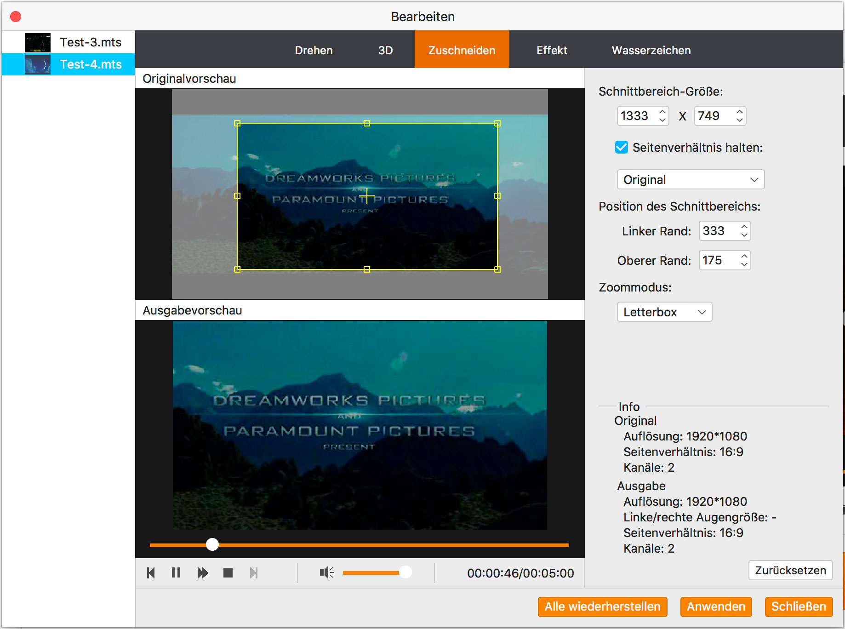The width and height of the screenshot is (845, 629).
Task: Increase Linker Rand value with up arrow
Action: tap(744, 227)
